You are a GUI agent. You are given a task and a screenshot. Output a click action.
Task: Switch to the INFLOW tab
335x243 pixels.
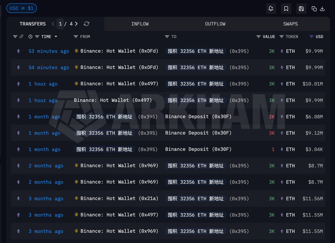coord(140,24)
